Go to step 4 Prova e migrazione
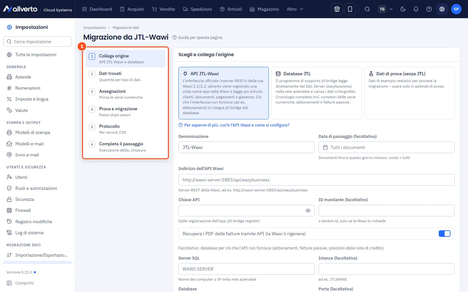 click(125, 112)
